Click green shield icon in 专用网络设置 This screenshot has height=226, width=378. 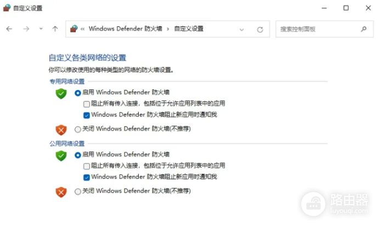pos(61,93)
